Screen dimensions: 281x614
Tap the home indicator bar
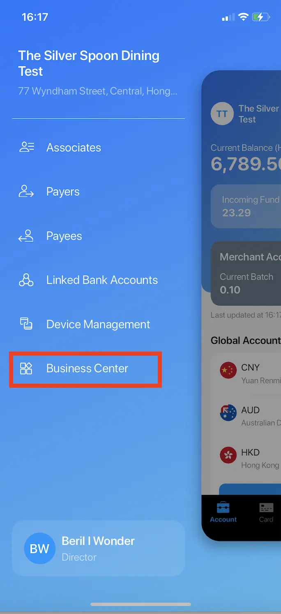click(x=140, y=604)
